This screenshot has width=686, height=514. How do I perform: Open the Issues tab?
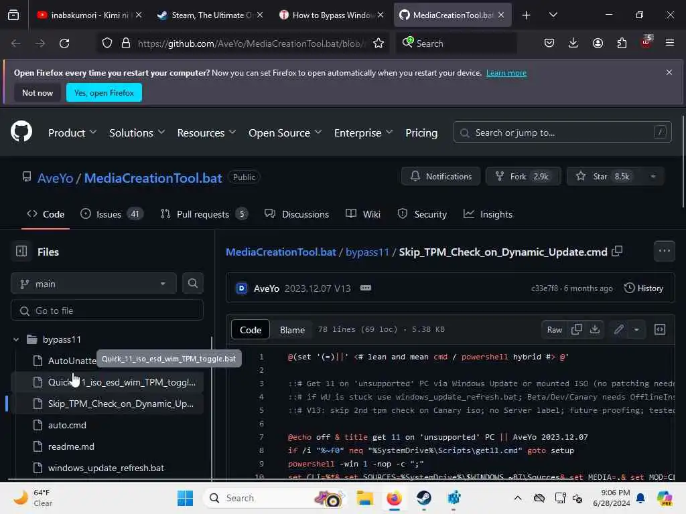pyautogui.click(x=112, y=214)
